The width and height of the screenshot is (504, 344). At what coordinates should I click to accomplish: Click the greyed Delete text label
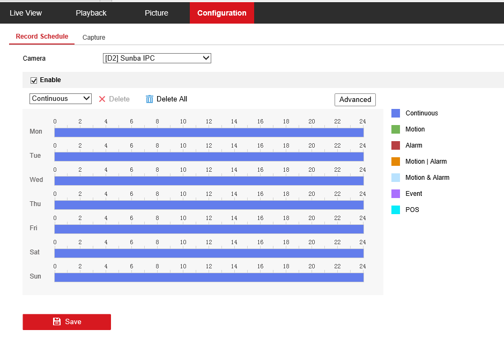pos(119,99)
